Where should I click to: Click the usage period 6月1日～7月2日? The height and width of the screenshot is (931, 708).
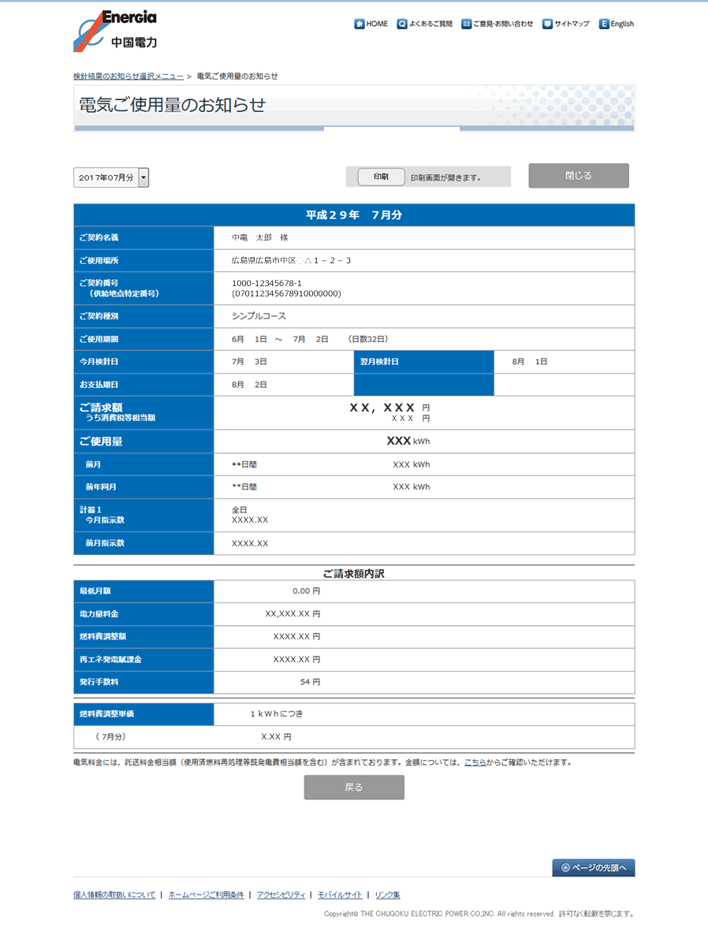280,339
